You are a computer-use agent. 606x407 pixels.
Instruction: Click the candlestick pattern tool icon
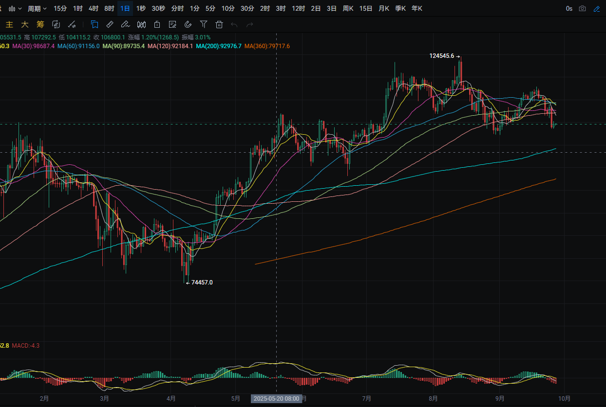coord(141,24)
